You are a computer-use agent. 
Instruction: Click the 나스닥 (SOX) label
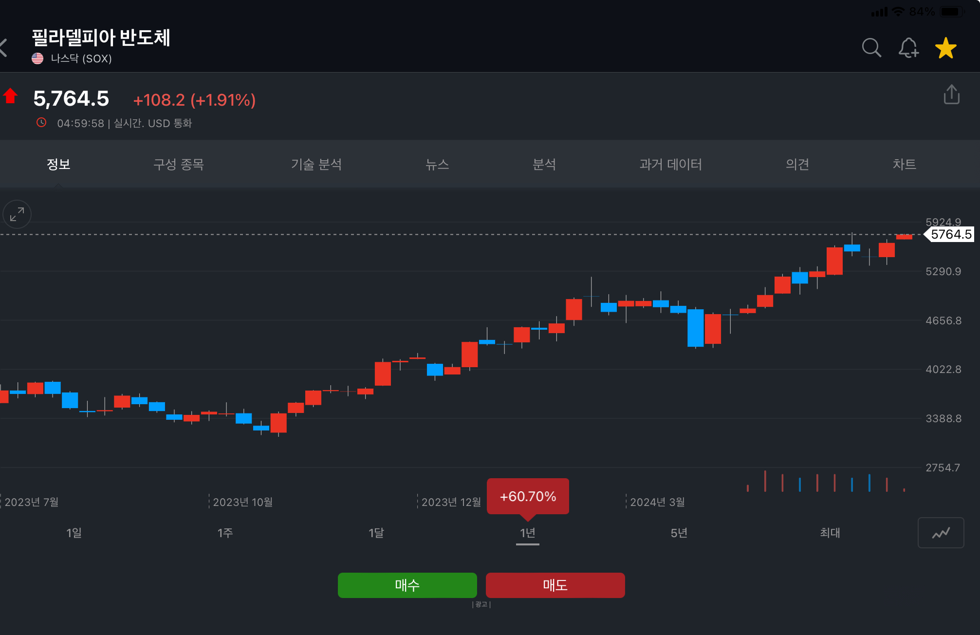point(81,58)
